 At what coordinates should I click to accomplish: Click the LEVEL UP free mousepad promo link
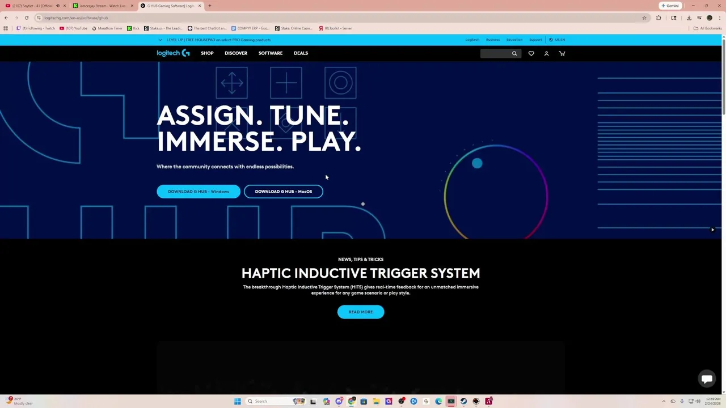[x=218, y=40]
